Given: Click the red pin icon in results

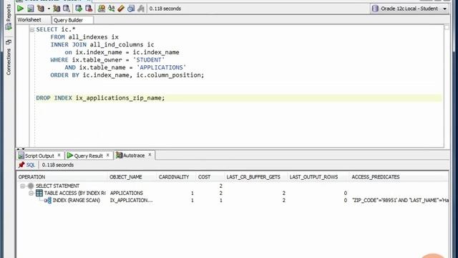Looking at the screenshot, I should tap(21, 165).
